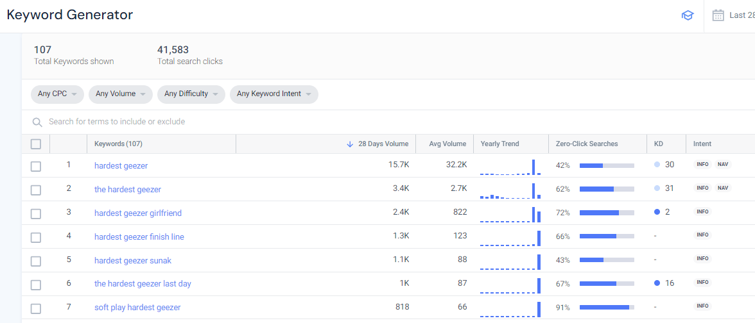755x323 pixels.
Task: Check the box for the hardest geezer
Action: 36,190
